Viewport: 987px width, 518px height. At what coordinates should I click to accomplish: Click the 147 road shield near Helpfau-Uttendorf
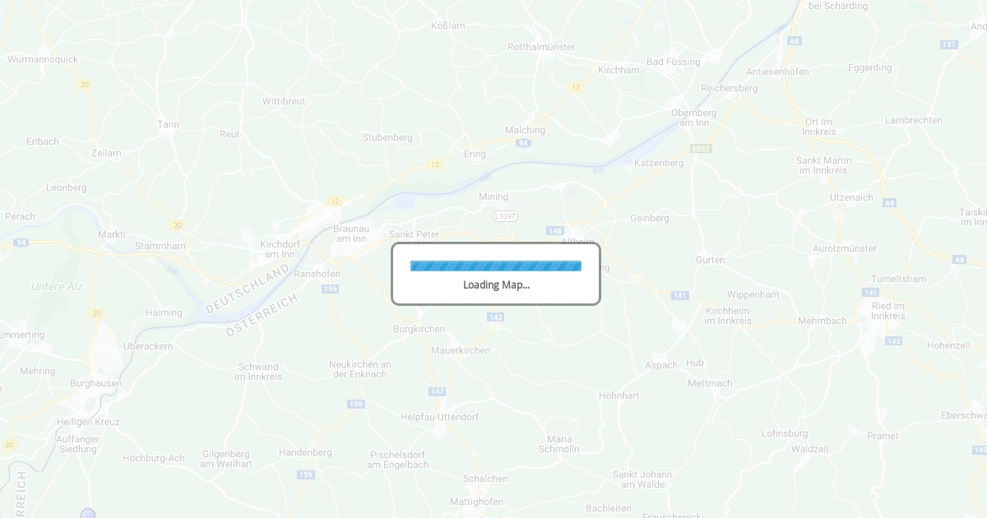click(437, 391)
